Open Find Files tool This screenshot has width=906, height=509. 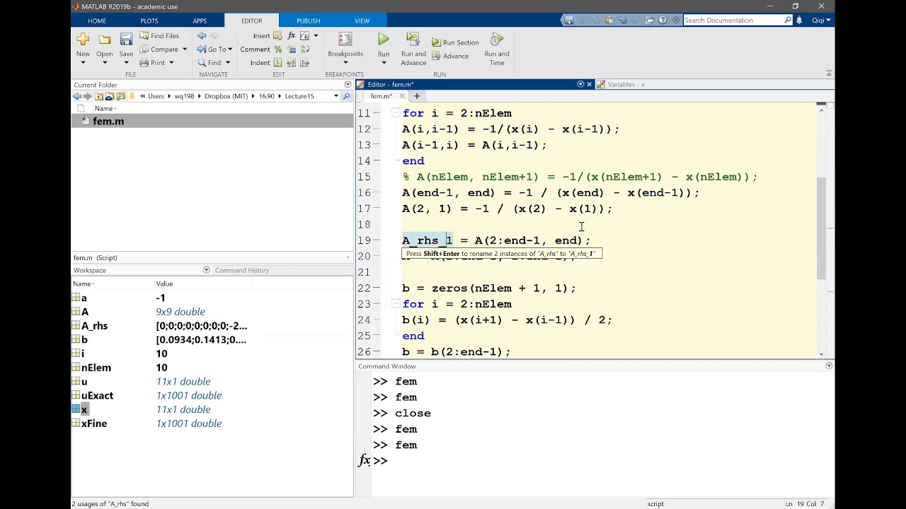pos(159,35)
